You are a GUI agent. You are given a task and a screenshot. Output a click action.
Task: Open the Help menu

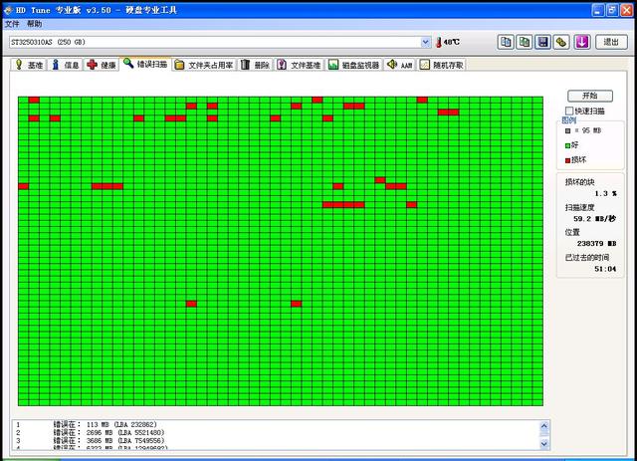tap(35, 24)
